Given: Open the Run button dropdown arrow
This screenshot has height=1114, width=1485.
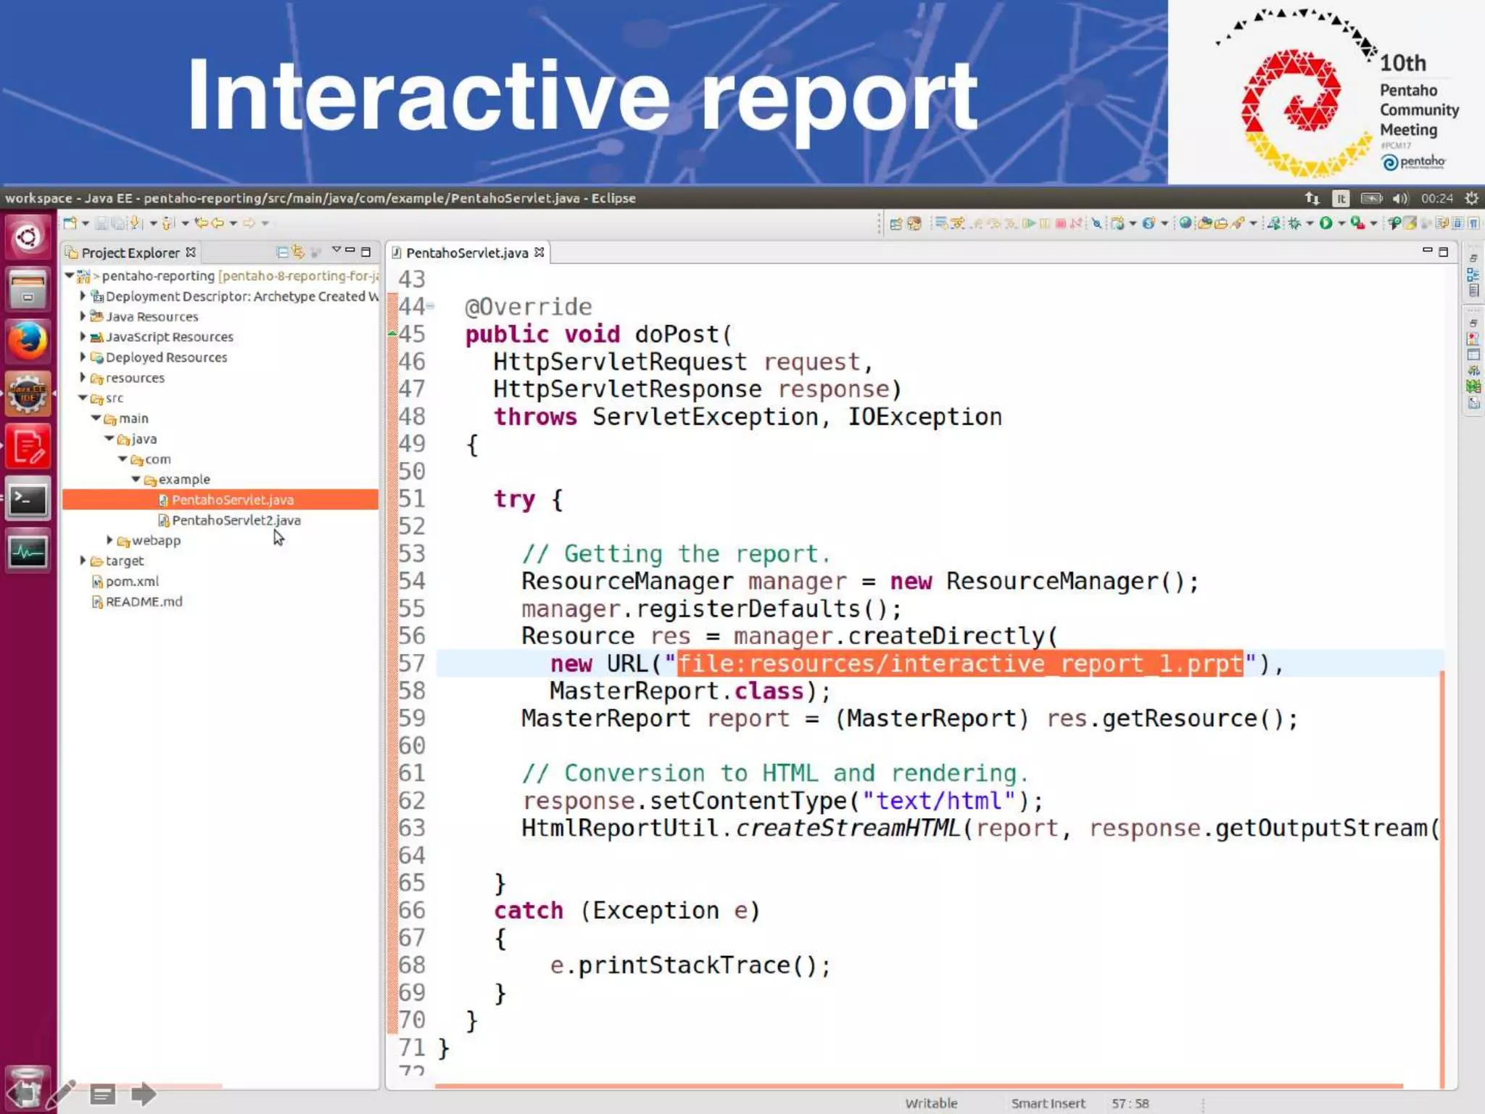Looking at the screenshot, I should point(1341,223).
